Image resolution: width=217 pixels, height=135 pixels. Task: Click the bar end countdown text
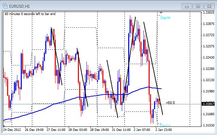click(30, 14)
